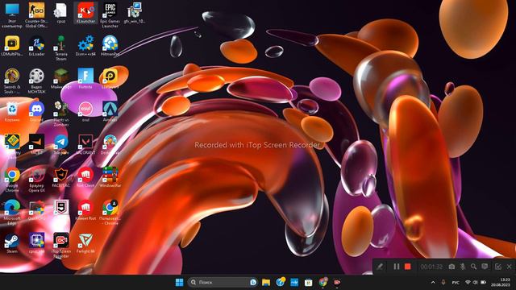Close the recorder control bar

pos(510,267)
